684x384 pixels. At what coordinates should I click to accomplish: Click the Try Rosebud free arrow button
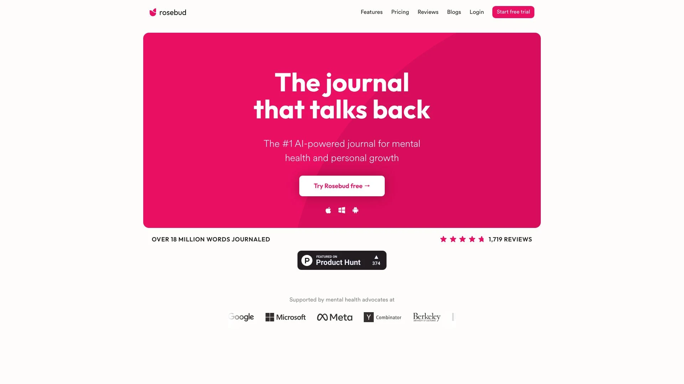(342, 186)
